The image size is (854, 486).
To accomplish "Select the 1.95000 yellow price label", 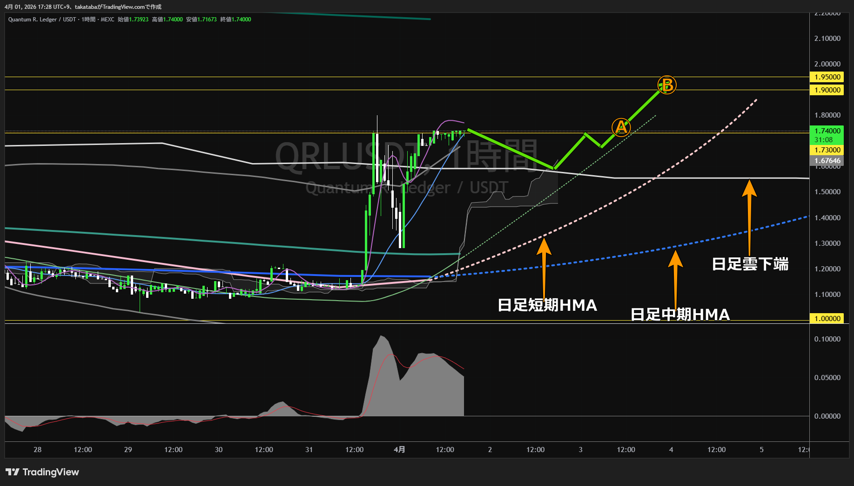I will (827, 77).
